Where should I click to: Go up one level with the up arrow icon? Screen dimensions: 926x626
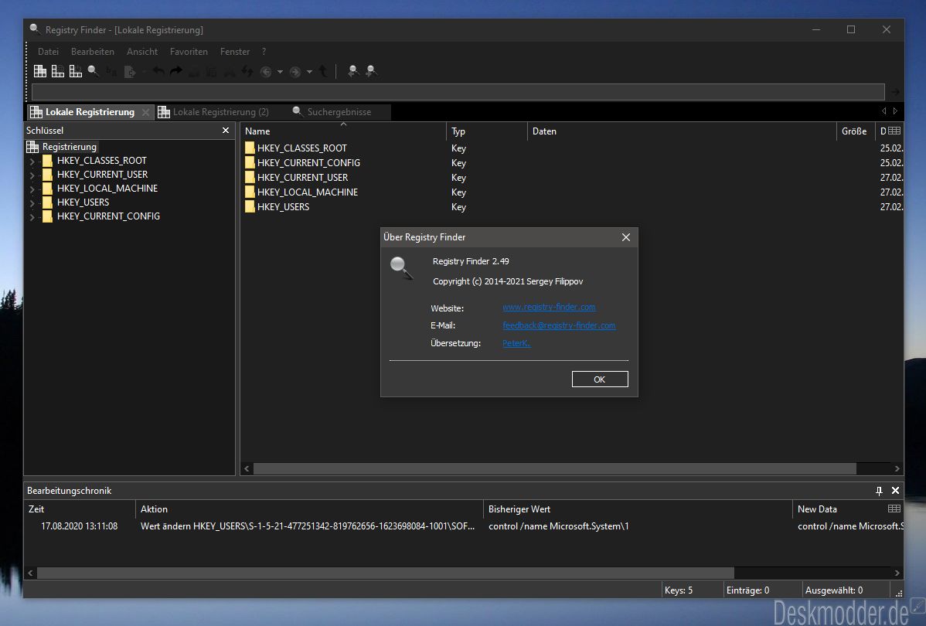[x=323, y=71]
